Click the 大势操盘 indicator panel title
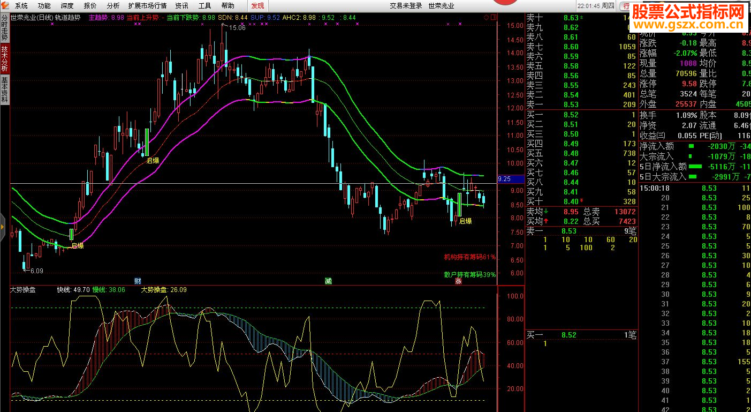 (23, 290)
